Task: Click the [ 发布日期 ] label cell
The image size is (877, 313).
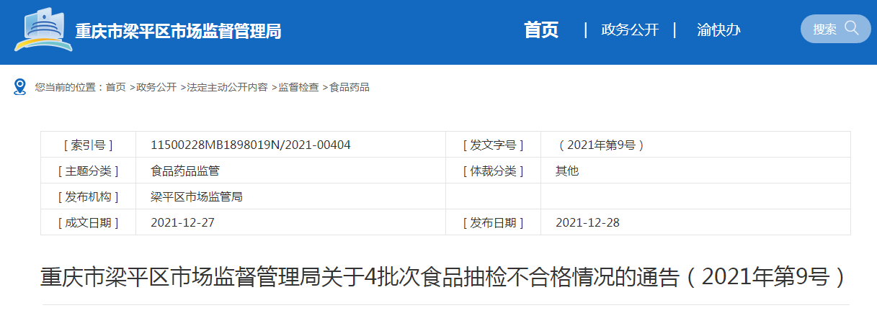Action: pyautogui.click(x=493, y=222)
